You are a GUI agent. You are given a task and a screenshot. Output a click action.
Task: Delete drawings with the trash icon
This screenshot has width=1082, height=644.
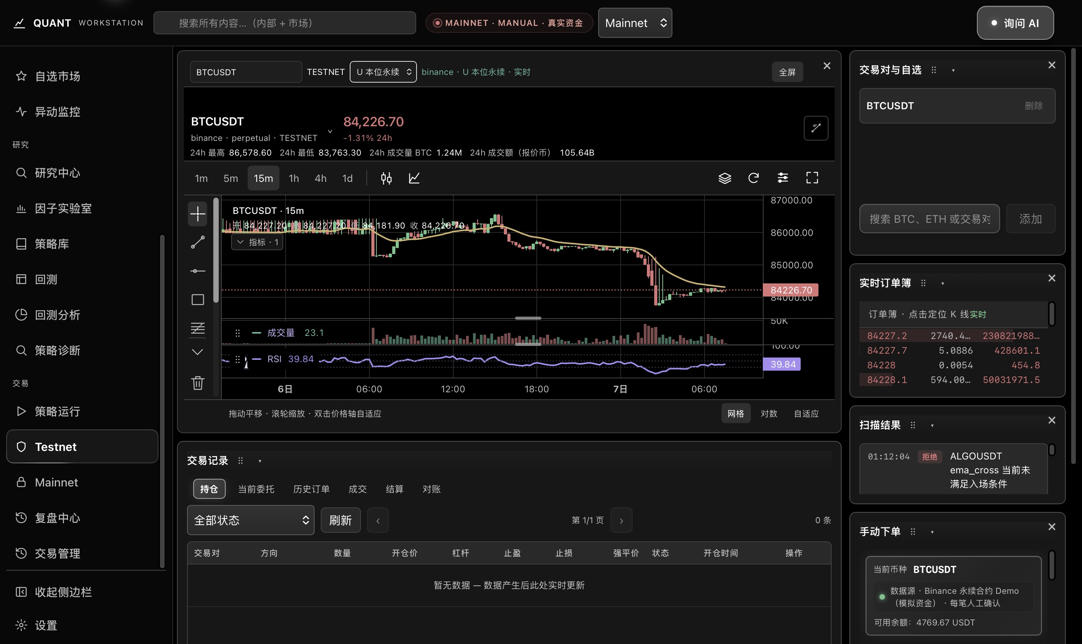click(197, 382)
